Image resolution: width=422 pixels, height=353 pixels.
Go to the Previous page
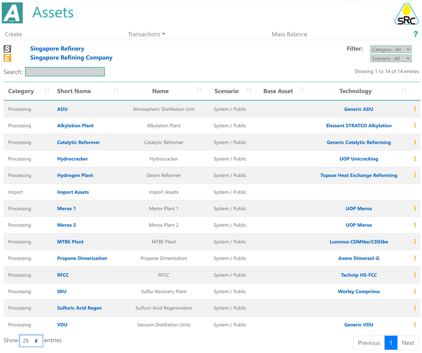[369, 343]
